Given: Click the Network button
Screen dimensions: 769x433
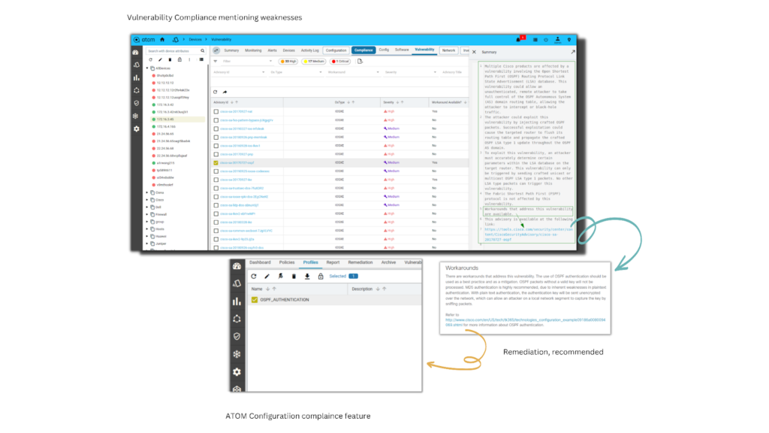Looking at the screenshot, I should point(449,50).
